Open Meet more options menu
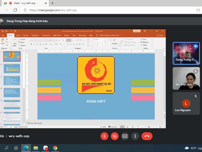 [135, 136]
